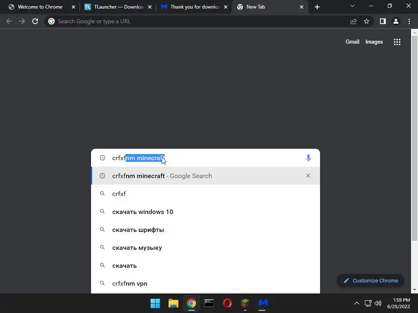
Task: Choose скачать шрифты suggestion
Action: (206, 230)
